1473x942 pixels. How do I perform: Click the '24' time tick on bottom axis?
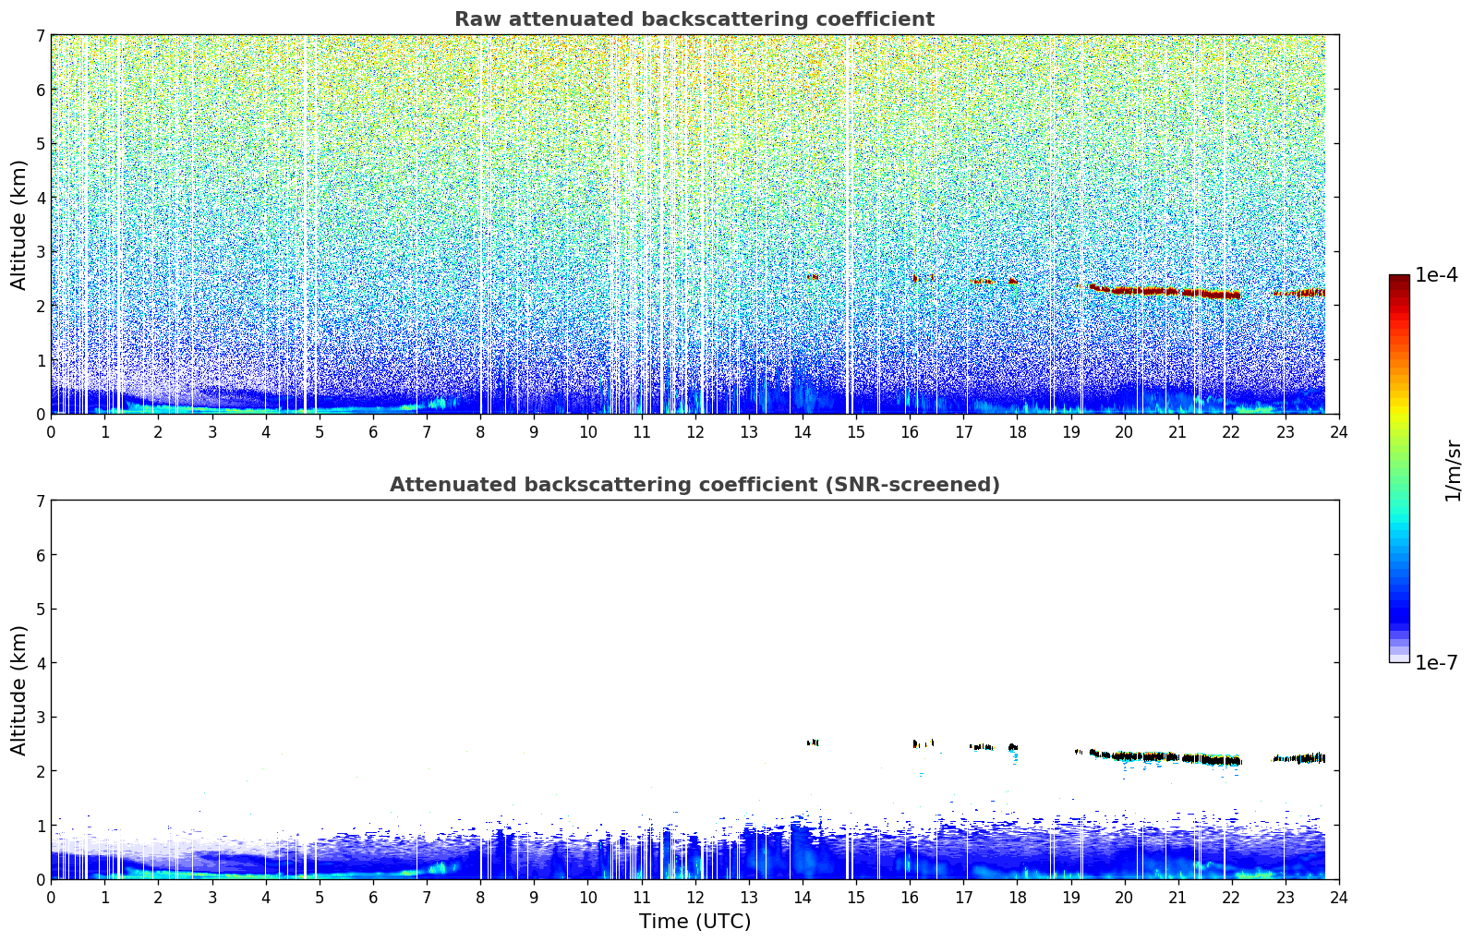[x=1338, y=897]
